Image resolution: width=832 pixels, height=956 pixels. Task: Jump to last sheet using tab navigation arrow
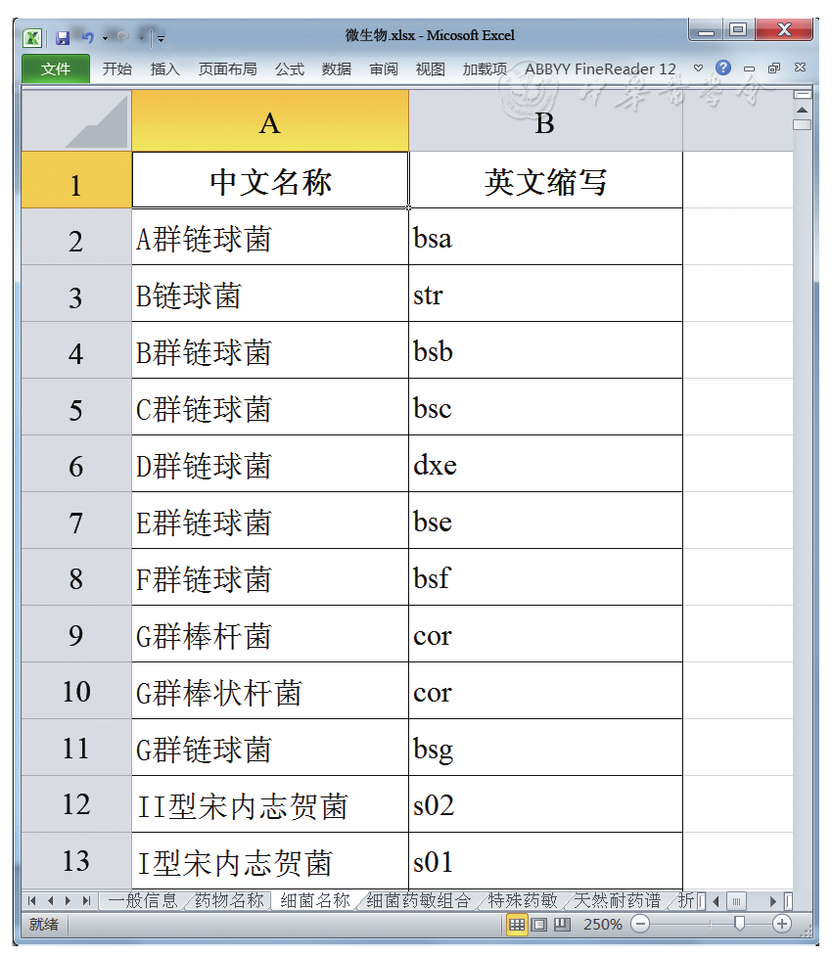tap(86, 900)
